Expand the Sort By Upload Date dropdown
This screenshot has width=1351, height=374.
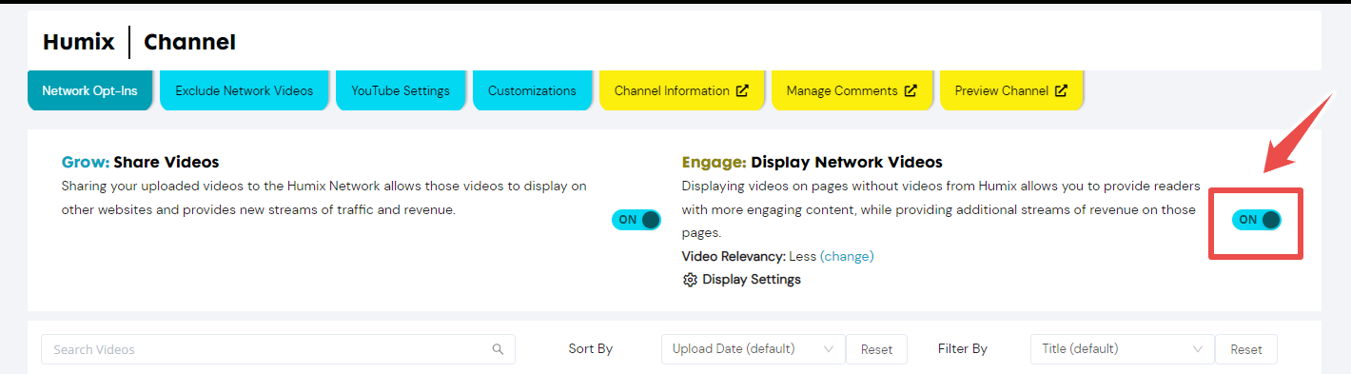753,349
